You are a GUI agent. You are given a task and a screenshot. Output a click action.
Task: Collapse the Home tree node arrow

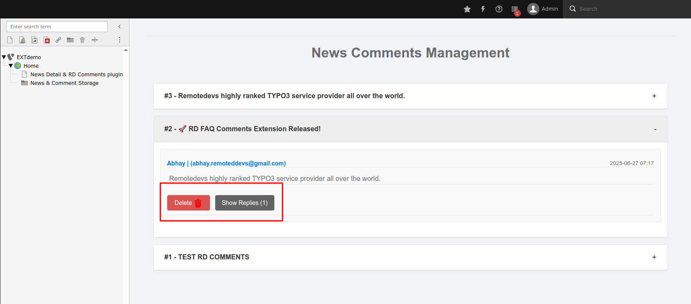[11, 66]
